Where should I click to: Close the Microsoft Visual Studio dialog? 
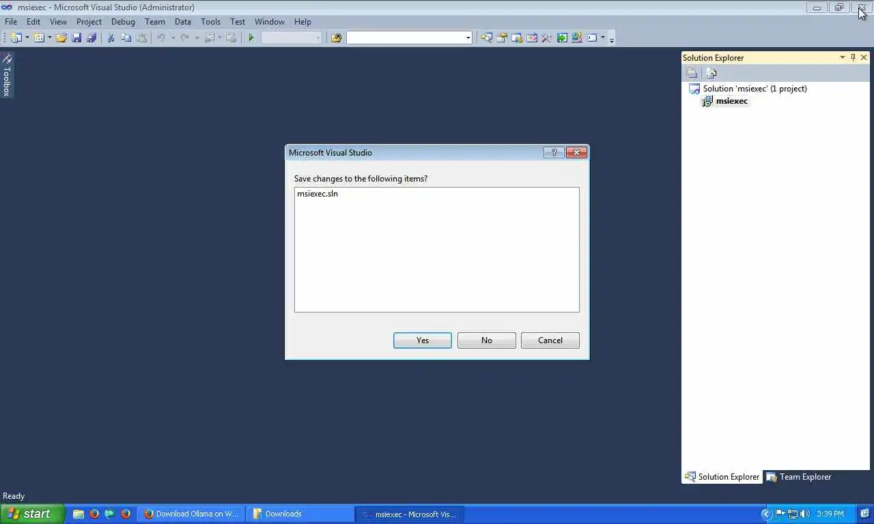coord(576,152)
